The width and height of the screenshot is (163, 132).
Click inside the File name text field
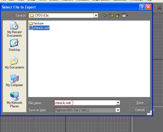coord(84,103)
